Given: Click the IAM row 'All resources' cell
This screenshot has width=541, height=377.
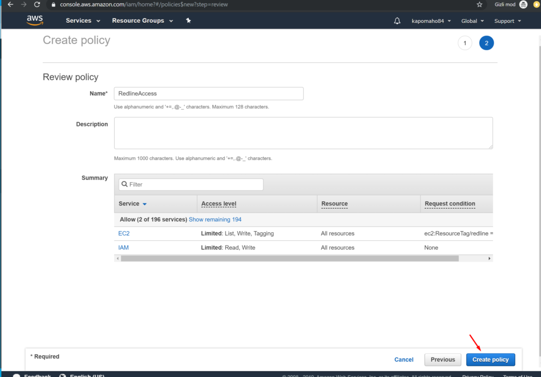Looking at the screenshot, I should 338,248.
